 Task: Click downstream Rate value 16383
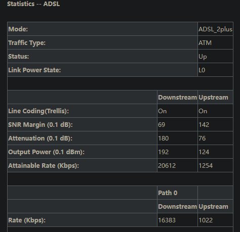(x=167, y=220)
